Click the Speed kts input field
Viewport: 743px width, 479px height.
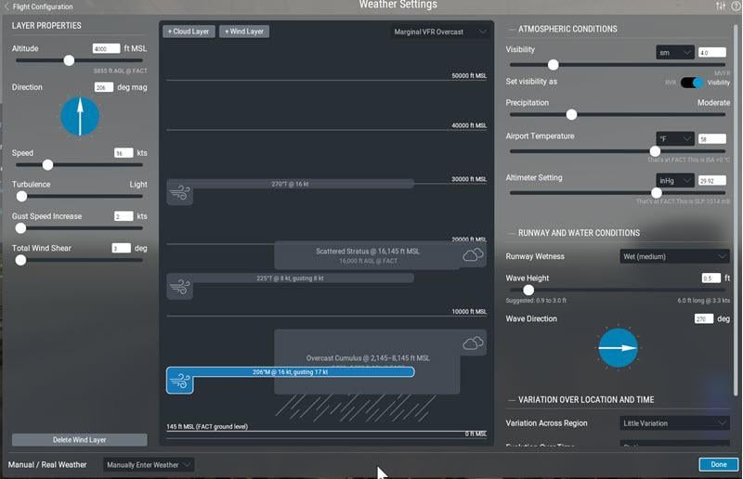point(124,153)
